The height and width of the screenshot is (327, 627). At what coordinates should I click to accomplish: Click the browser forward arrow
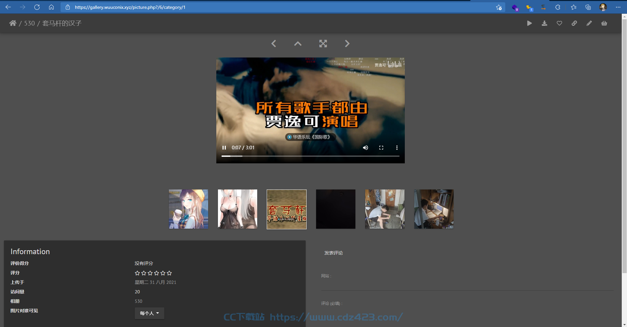pos(23,7)
